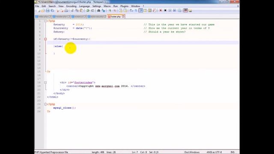The width and height of the screenshot is (274, 154).
Task: Click 'Dos\Windows' line-ending status entry
Action: [192, 152]
